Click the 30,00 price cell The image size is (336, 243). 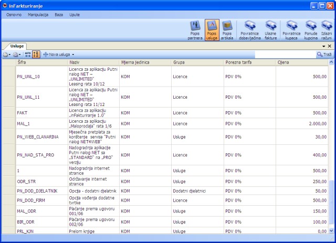click(x=302, y=136)
